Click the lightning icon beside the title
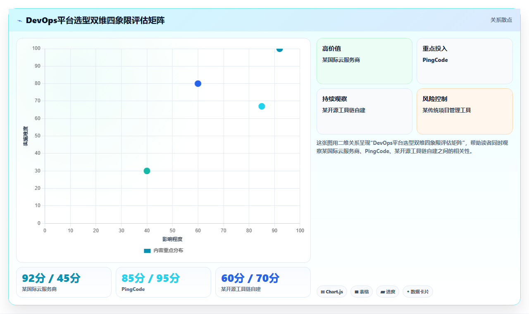 click(x=20, y=21)
